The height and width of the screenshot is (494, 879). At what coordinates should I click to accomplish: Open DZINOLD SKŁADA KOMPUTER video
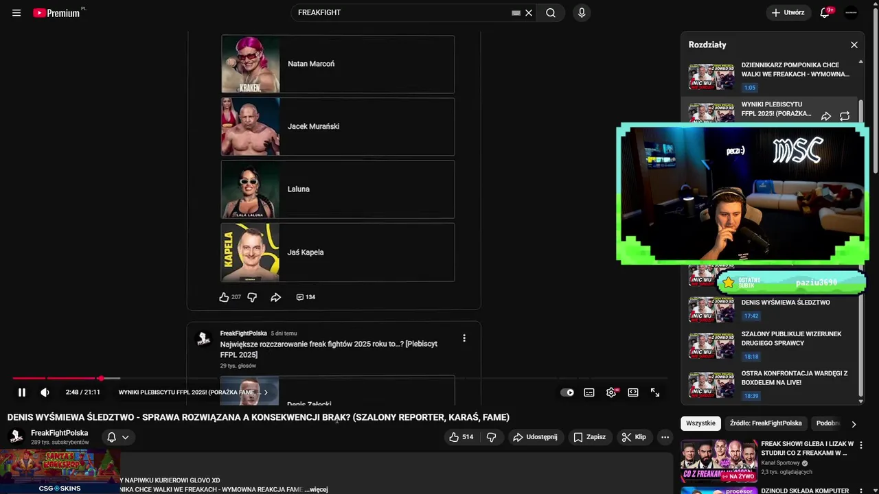(x=805, y=491)
